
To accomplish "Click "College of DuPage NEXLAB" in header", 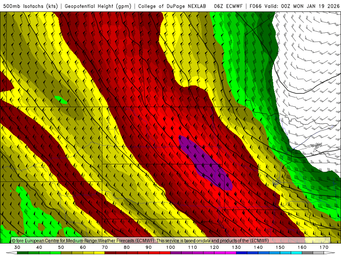I will 172,6.
